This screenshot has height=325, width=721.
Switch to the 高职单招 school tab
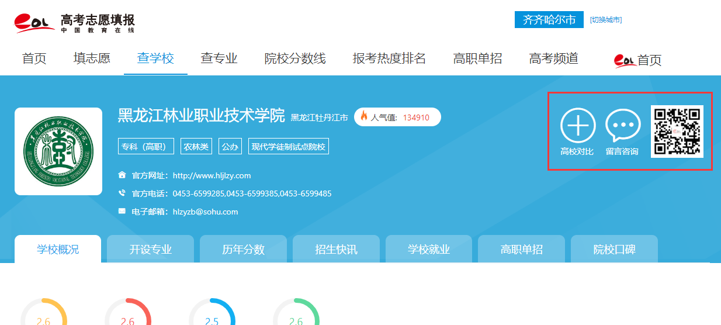point(521,249)
